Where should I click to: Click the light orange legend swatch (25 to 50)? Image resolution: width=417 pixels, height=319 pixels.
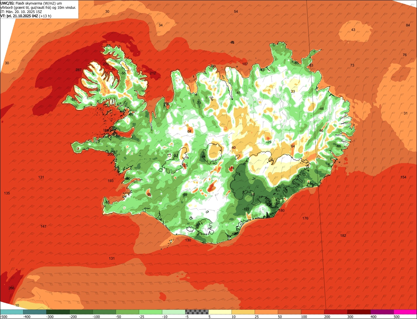coord(266,312)
